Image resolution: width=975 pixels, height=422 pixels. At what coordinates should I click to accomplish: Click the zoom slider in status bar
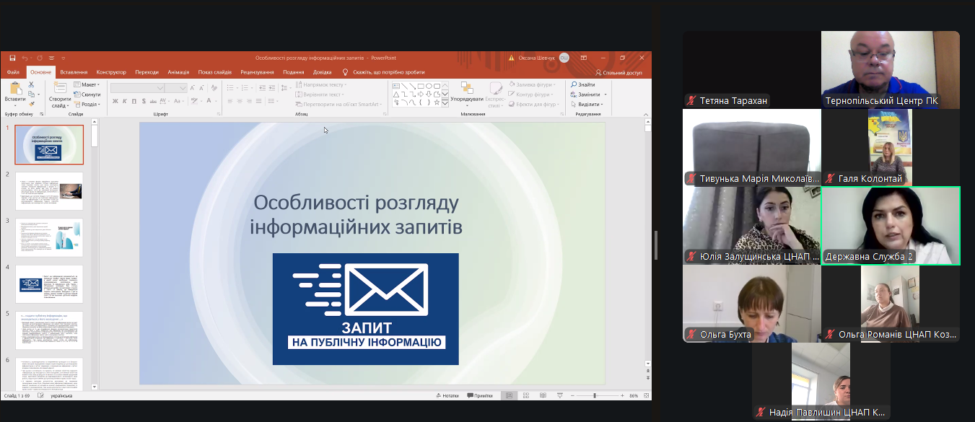tap(595, 395)
